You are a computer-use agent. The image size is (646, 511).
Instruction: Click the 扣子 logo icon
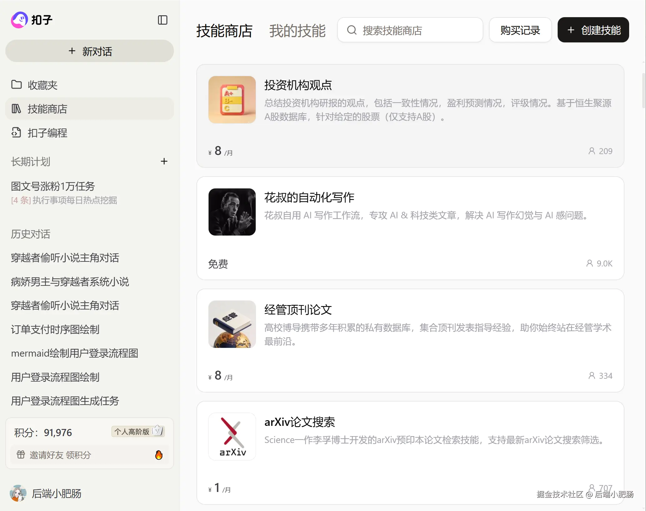[19, 20]
